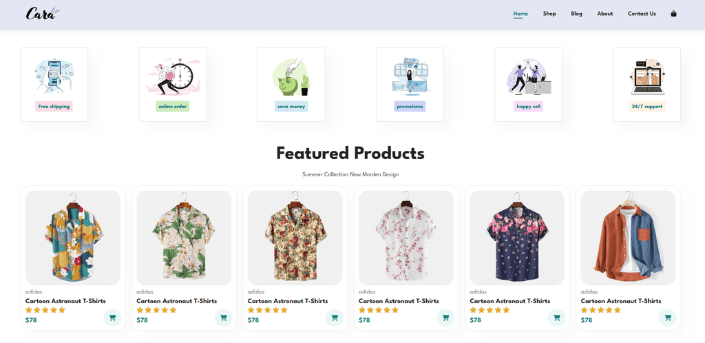Open the orange and blue jacket thumbnail
This screenshot has height=343, width=705.
[x=628, y=238]
